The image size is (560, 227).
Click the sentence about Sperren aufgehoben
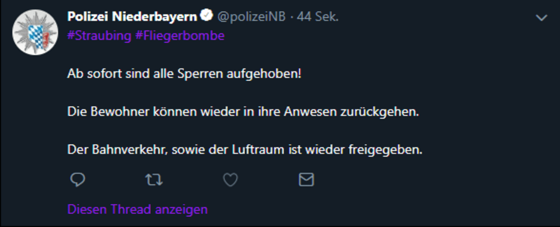184,74
